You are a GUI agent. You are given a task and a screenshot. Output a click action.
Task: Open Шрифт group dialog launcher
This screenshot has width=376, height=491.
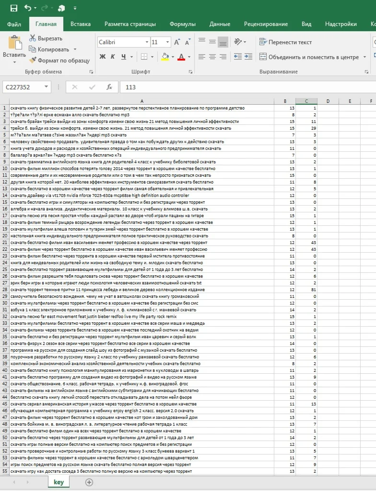coord(191,72)
